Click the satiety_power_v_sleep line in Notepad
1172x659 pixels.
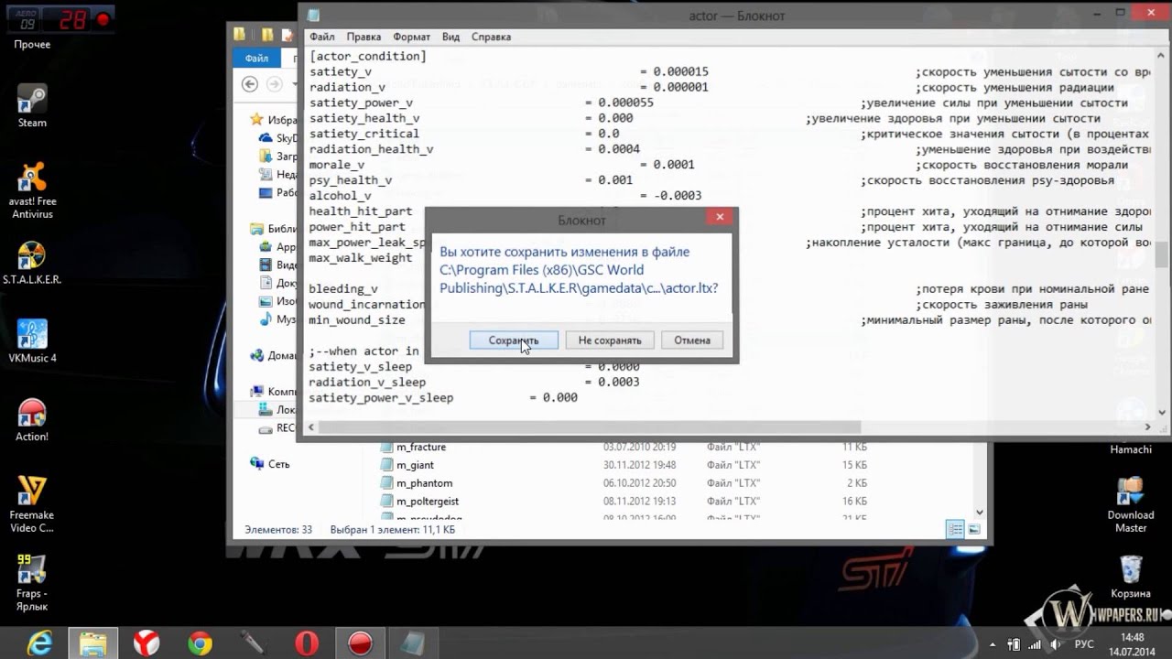click(443, 397)
